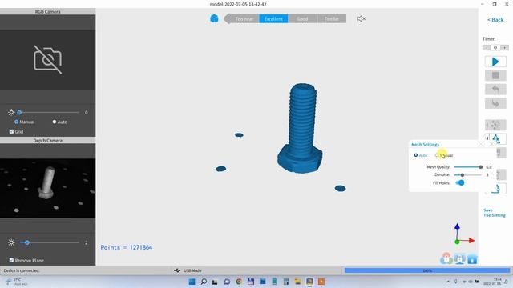Open the Windows Start menu
513x288 pixels.
tap(192, 282)
